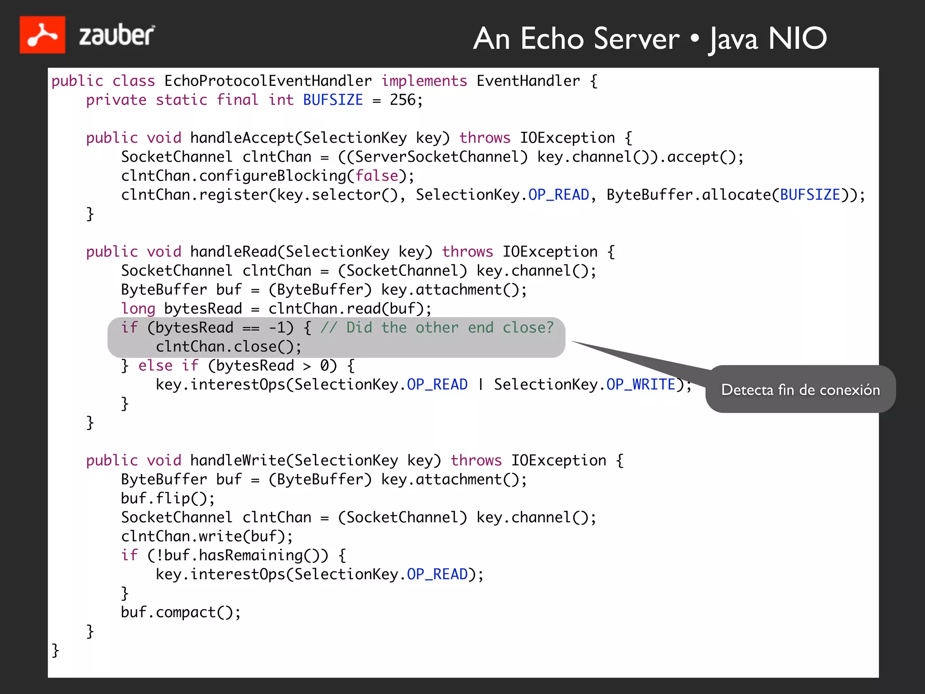Click the 'clntChan.write(buf);' line
Screen dimensions: 925x694
(207, 536)
